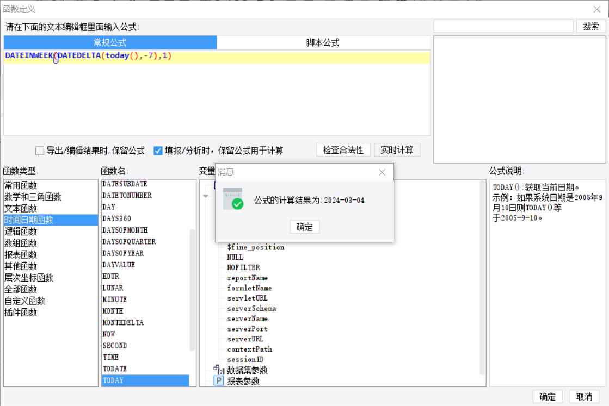
Task: Select MINUTE function
Action: coord(145,299)
